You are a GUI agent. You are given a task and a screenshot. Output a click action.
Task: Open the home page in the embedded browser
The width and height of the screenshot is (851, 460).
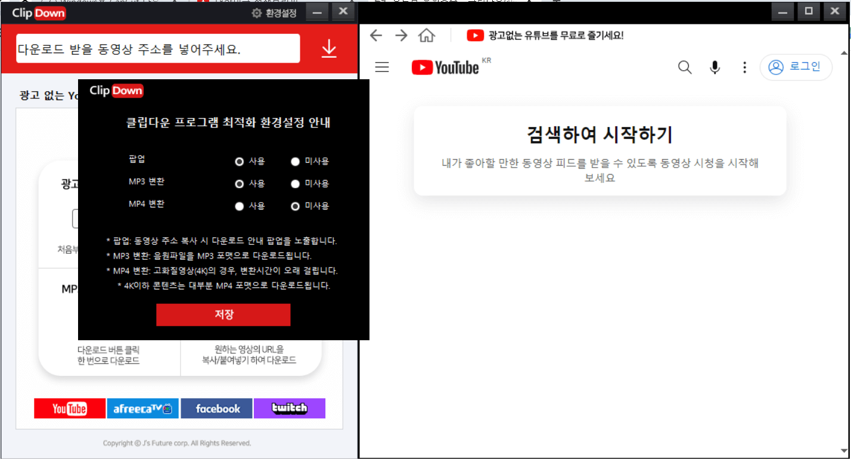(x=427, y=35)
